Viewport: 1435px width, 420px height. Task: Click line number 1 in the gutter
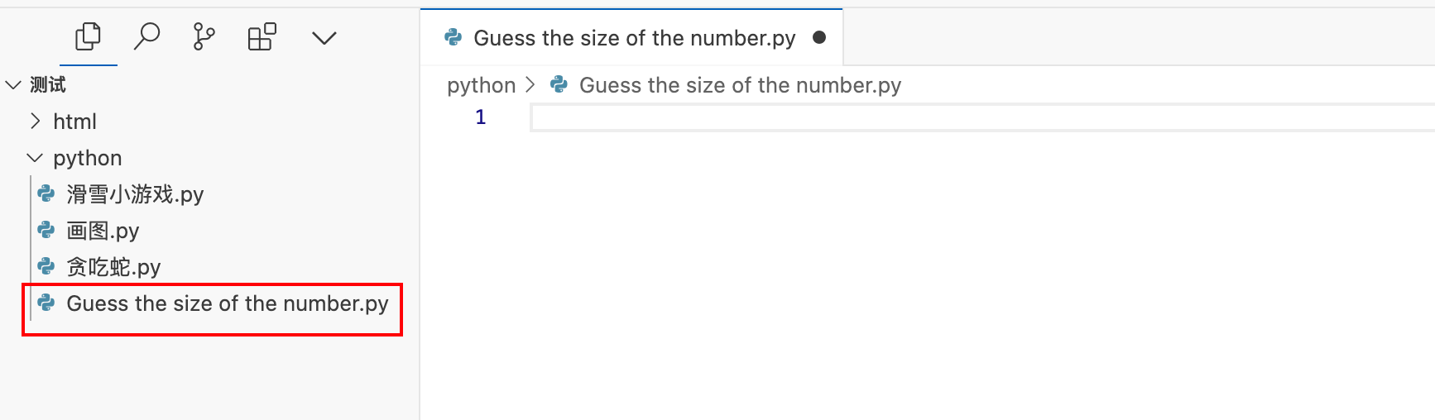tap(480, 117)
